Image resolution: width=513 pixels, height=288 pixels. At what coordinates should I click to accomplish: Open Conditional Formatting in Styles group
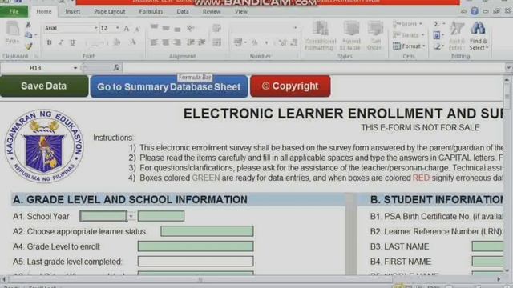(321, 35)
